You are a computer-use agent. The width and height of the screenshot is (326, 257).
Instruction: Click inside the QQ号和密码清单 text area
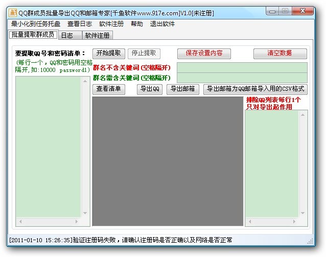click(49, 147)
